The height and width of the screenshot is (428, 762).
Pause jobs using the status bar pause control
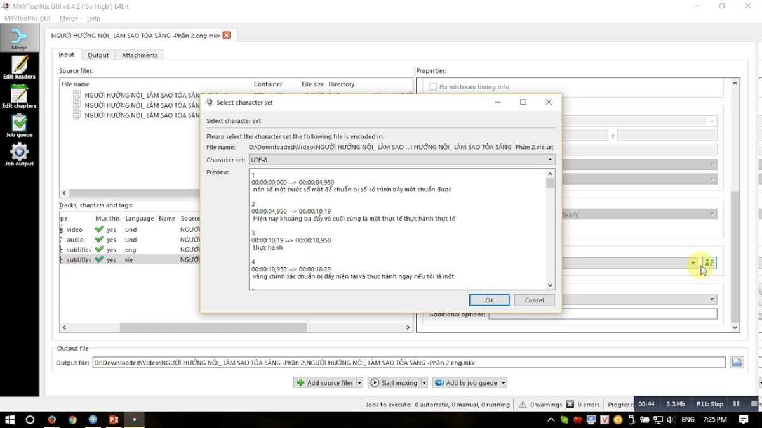pyautogui.click(x=735, y=403)
